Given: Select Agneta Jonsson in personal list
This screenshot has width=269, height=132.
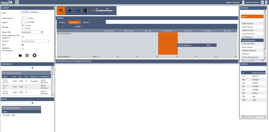Looking at the screenshot, I should click(x=252, y=30).
